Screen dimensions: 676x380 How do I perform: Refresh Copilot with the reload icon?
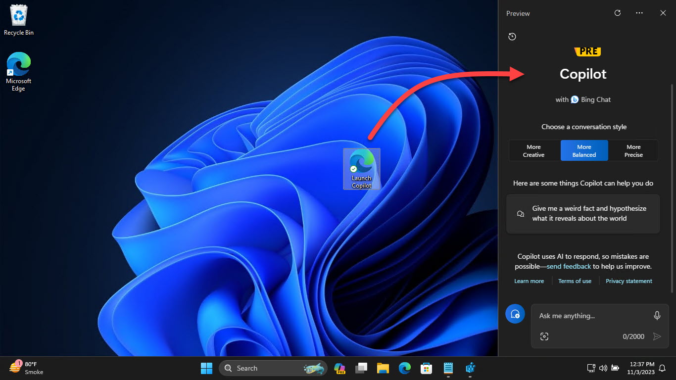617,13
